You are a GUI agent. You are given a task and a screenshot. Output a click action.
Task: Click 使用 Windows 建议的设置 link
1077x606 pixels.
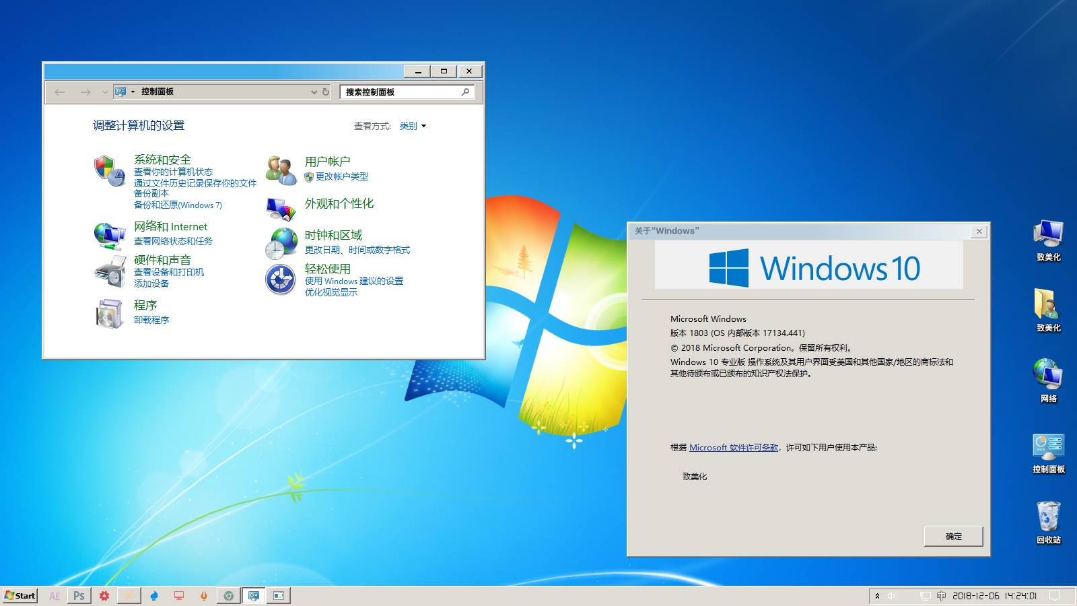[353, 281]
